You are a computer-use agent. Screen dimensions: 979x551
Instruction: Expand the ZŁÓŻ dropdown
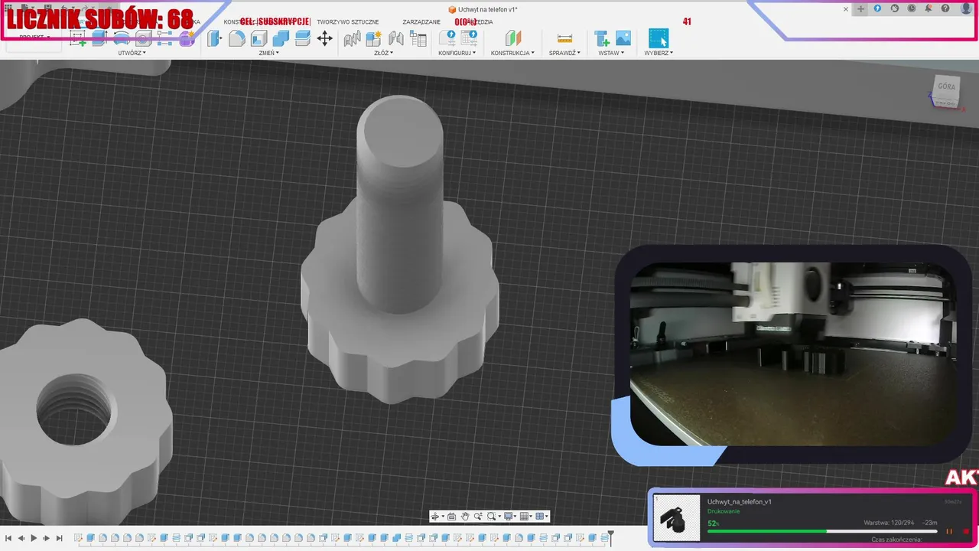pos(382,53)
